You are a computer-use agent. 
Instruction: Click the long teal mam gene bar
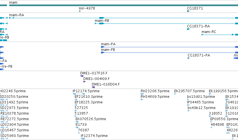(x=124, y=6)
